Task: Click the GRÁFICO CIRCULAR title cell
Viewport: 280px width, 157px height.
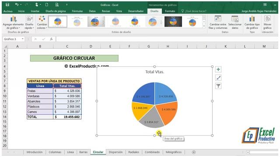Action: (74, 58)
